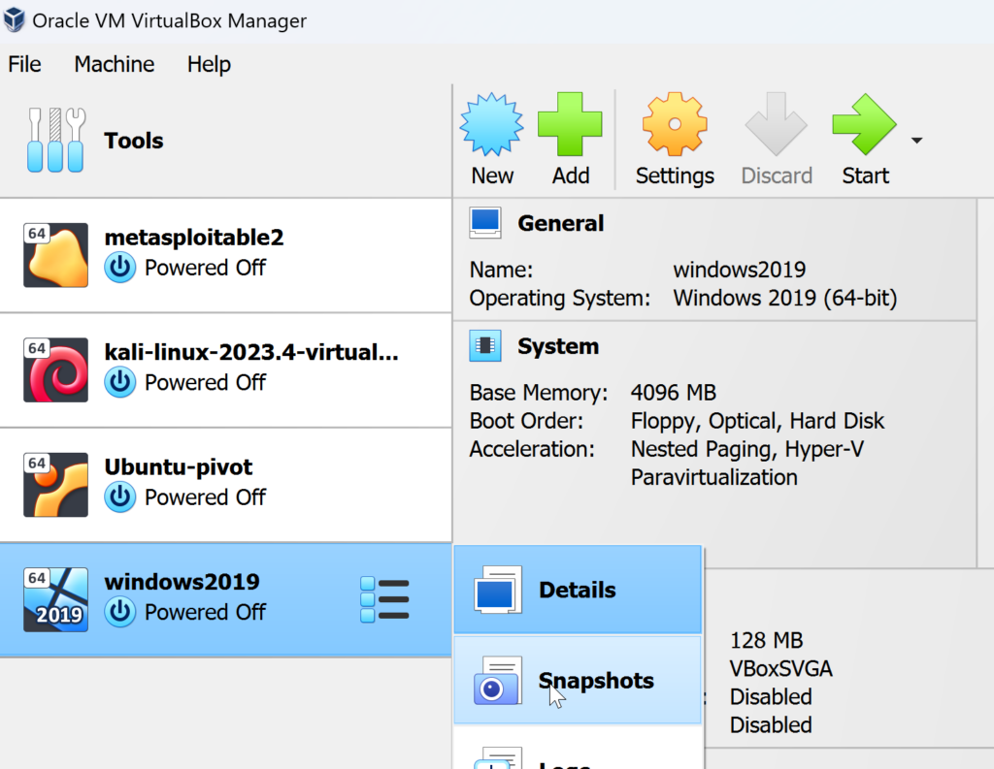Open the Help menu
Screen dimensions: 994x769
(209, 64)
